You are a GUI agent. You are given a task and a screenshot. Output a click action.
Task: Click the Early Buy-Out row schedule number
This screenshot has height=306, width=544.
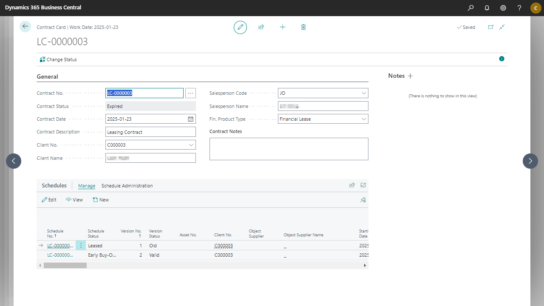click(x=60, y=255)
